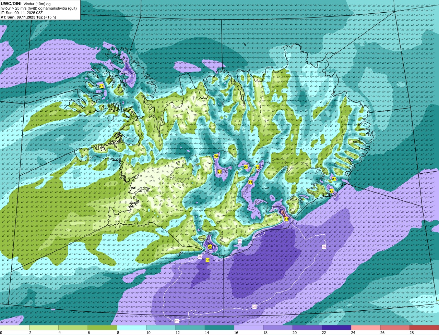Click the yellow max gust label '29'

332,191
